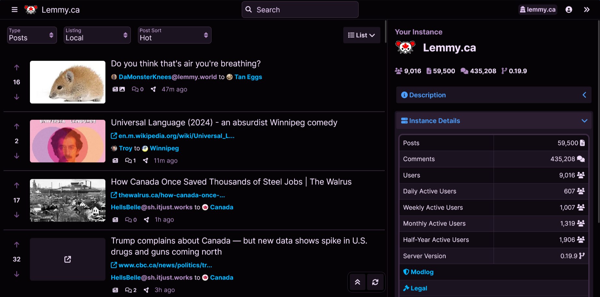600x297 pixels.
Task: Refresh the feed with refresh button
Action: 375,282
